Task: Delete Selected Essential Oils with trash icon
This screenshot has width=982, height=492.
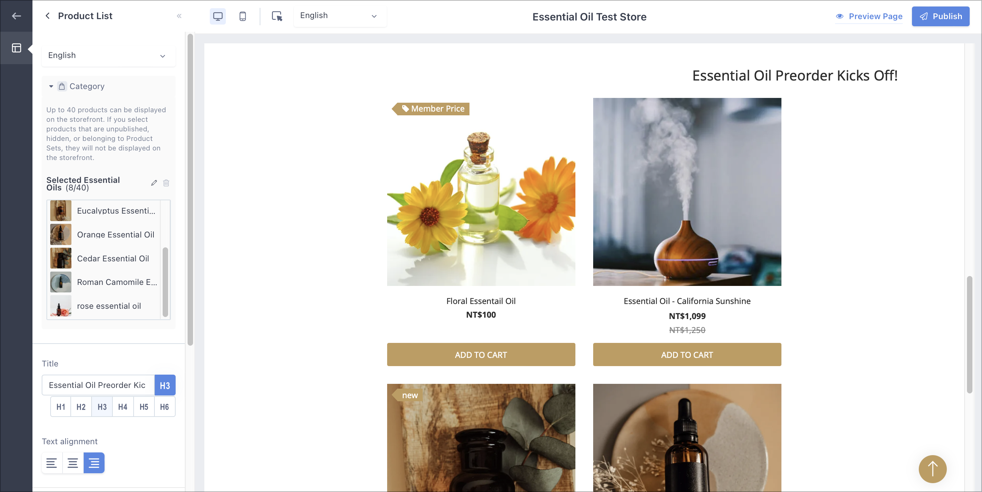Action: [x=166, y=183]
